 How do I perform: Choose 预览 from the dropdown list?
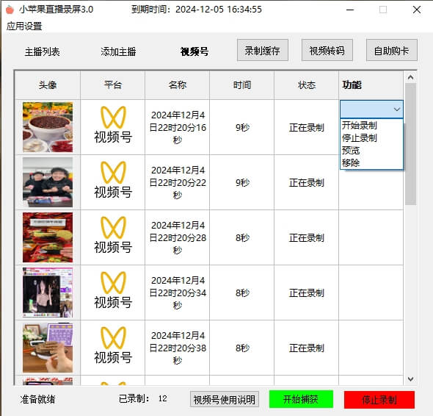[371, 151]
